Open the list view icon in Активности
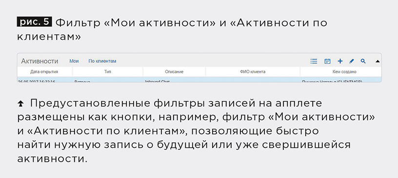The height and width of the screenshot is (178, 398). 314,61
